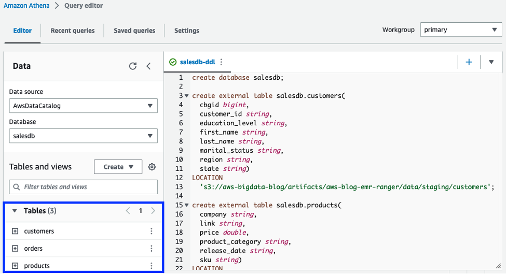507x274 pixels.
Task: Collapse the Tables section
Action: coord(15,211)
